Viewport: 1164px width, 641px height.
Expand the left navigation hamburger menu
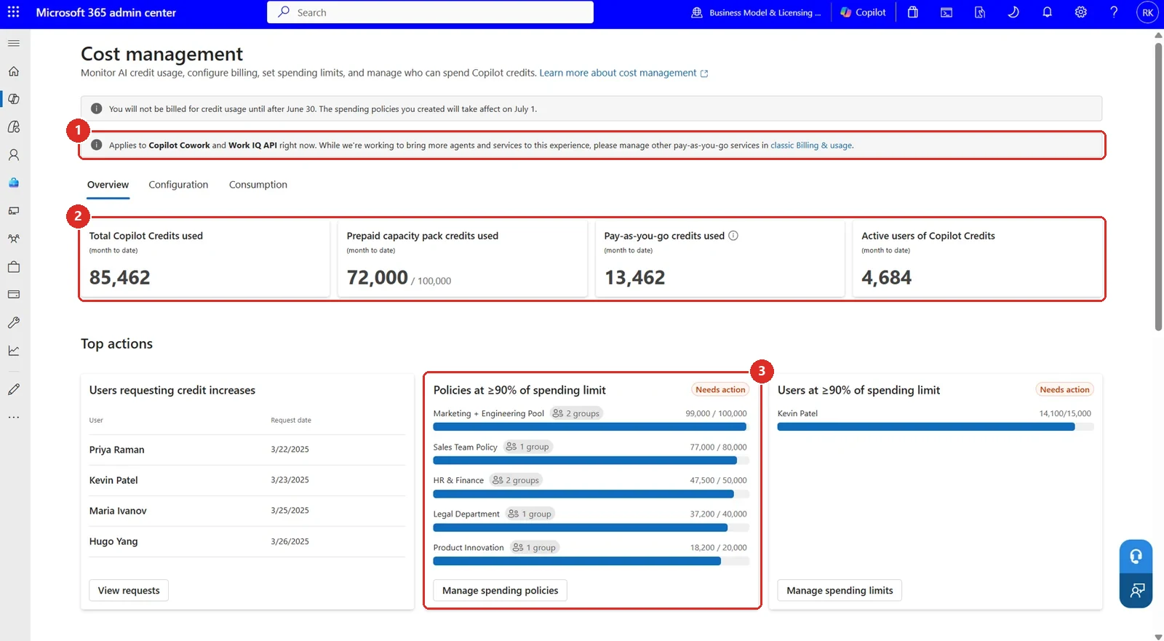tap(14, 44)
